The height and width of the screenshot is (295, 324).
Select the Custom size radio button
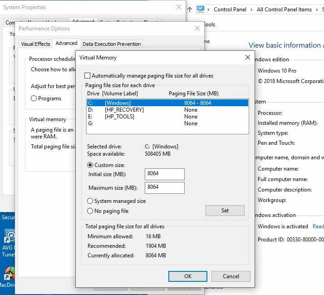(x=90, y=165)
